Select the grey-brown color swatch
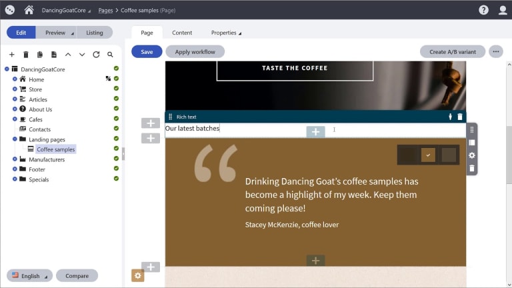 coord(449,155)
